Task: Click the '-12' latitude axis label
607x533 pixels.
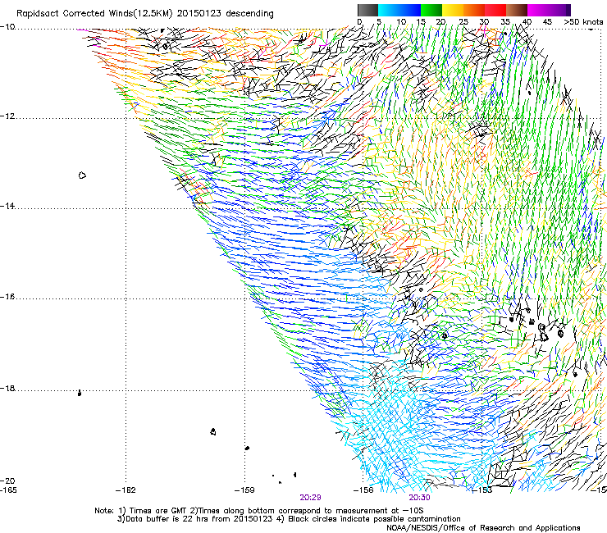Action: tap(7, 116)
